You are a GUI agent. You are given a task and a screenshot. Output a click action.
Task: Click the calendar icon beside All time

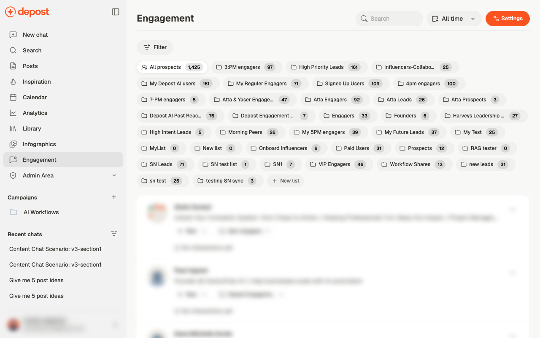point(435,19)
